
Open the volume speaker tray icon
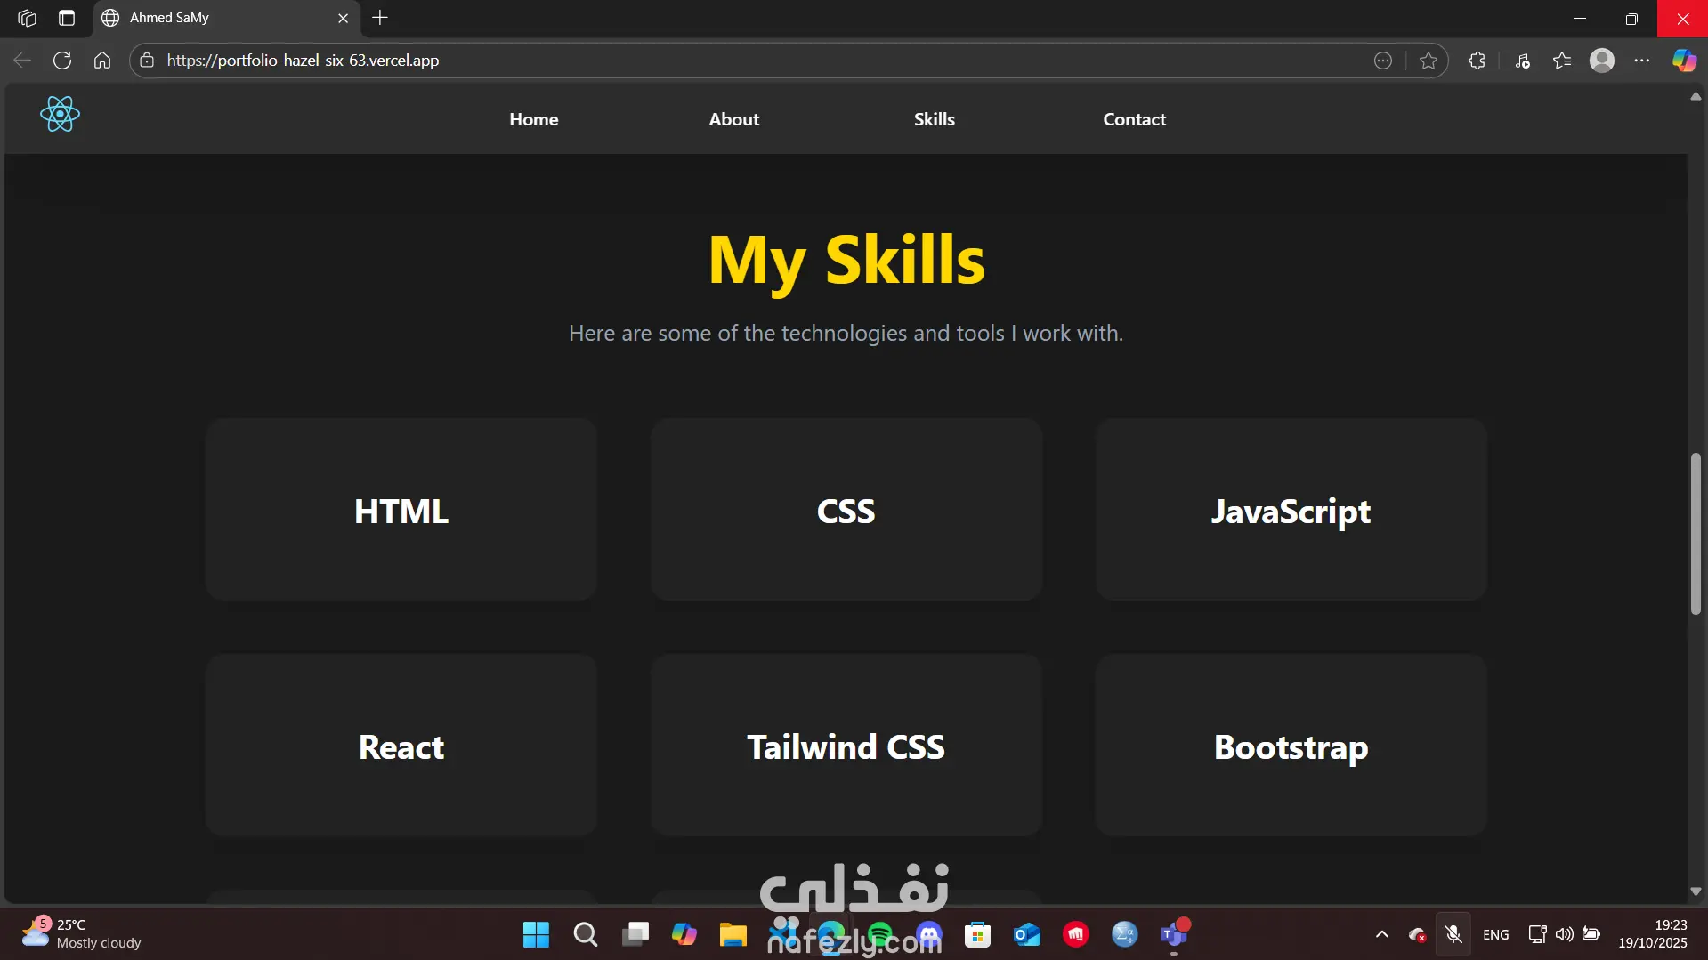(x=1564, y=934)
